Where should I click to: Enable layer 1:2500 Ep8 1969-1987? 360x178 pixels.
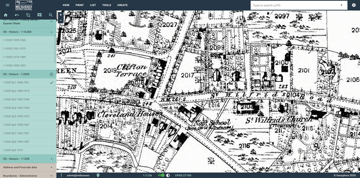(28, 142)
